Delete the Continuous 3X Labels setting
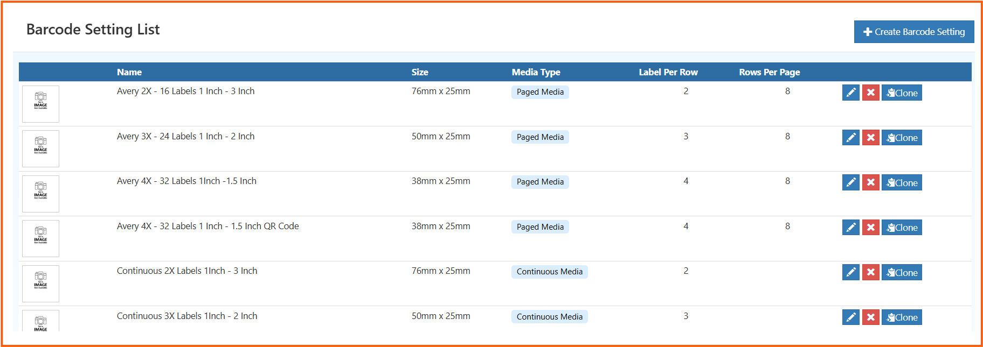983x347 pixels. point(870,317)
